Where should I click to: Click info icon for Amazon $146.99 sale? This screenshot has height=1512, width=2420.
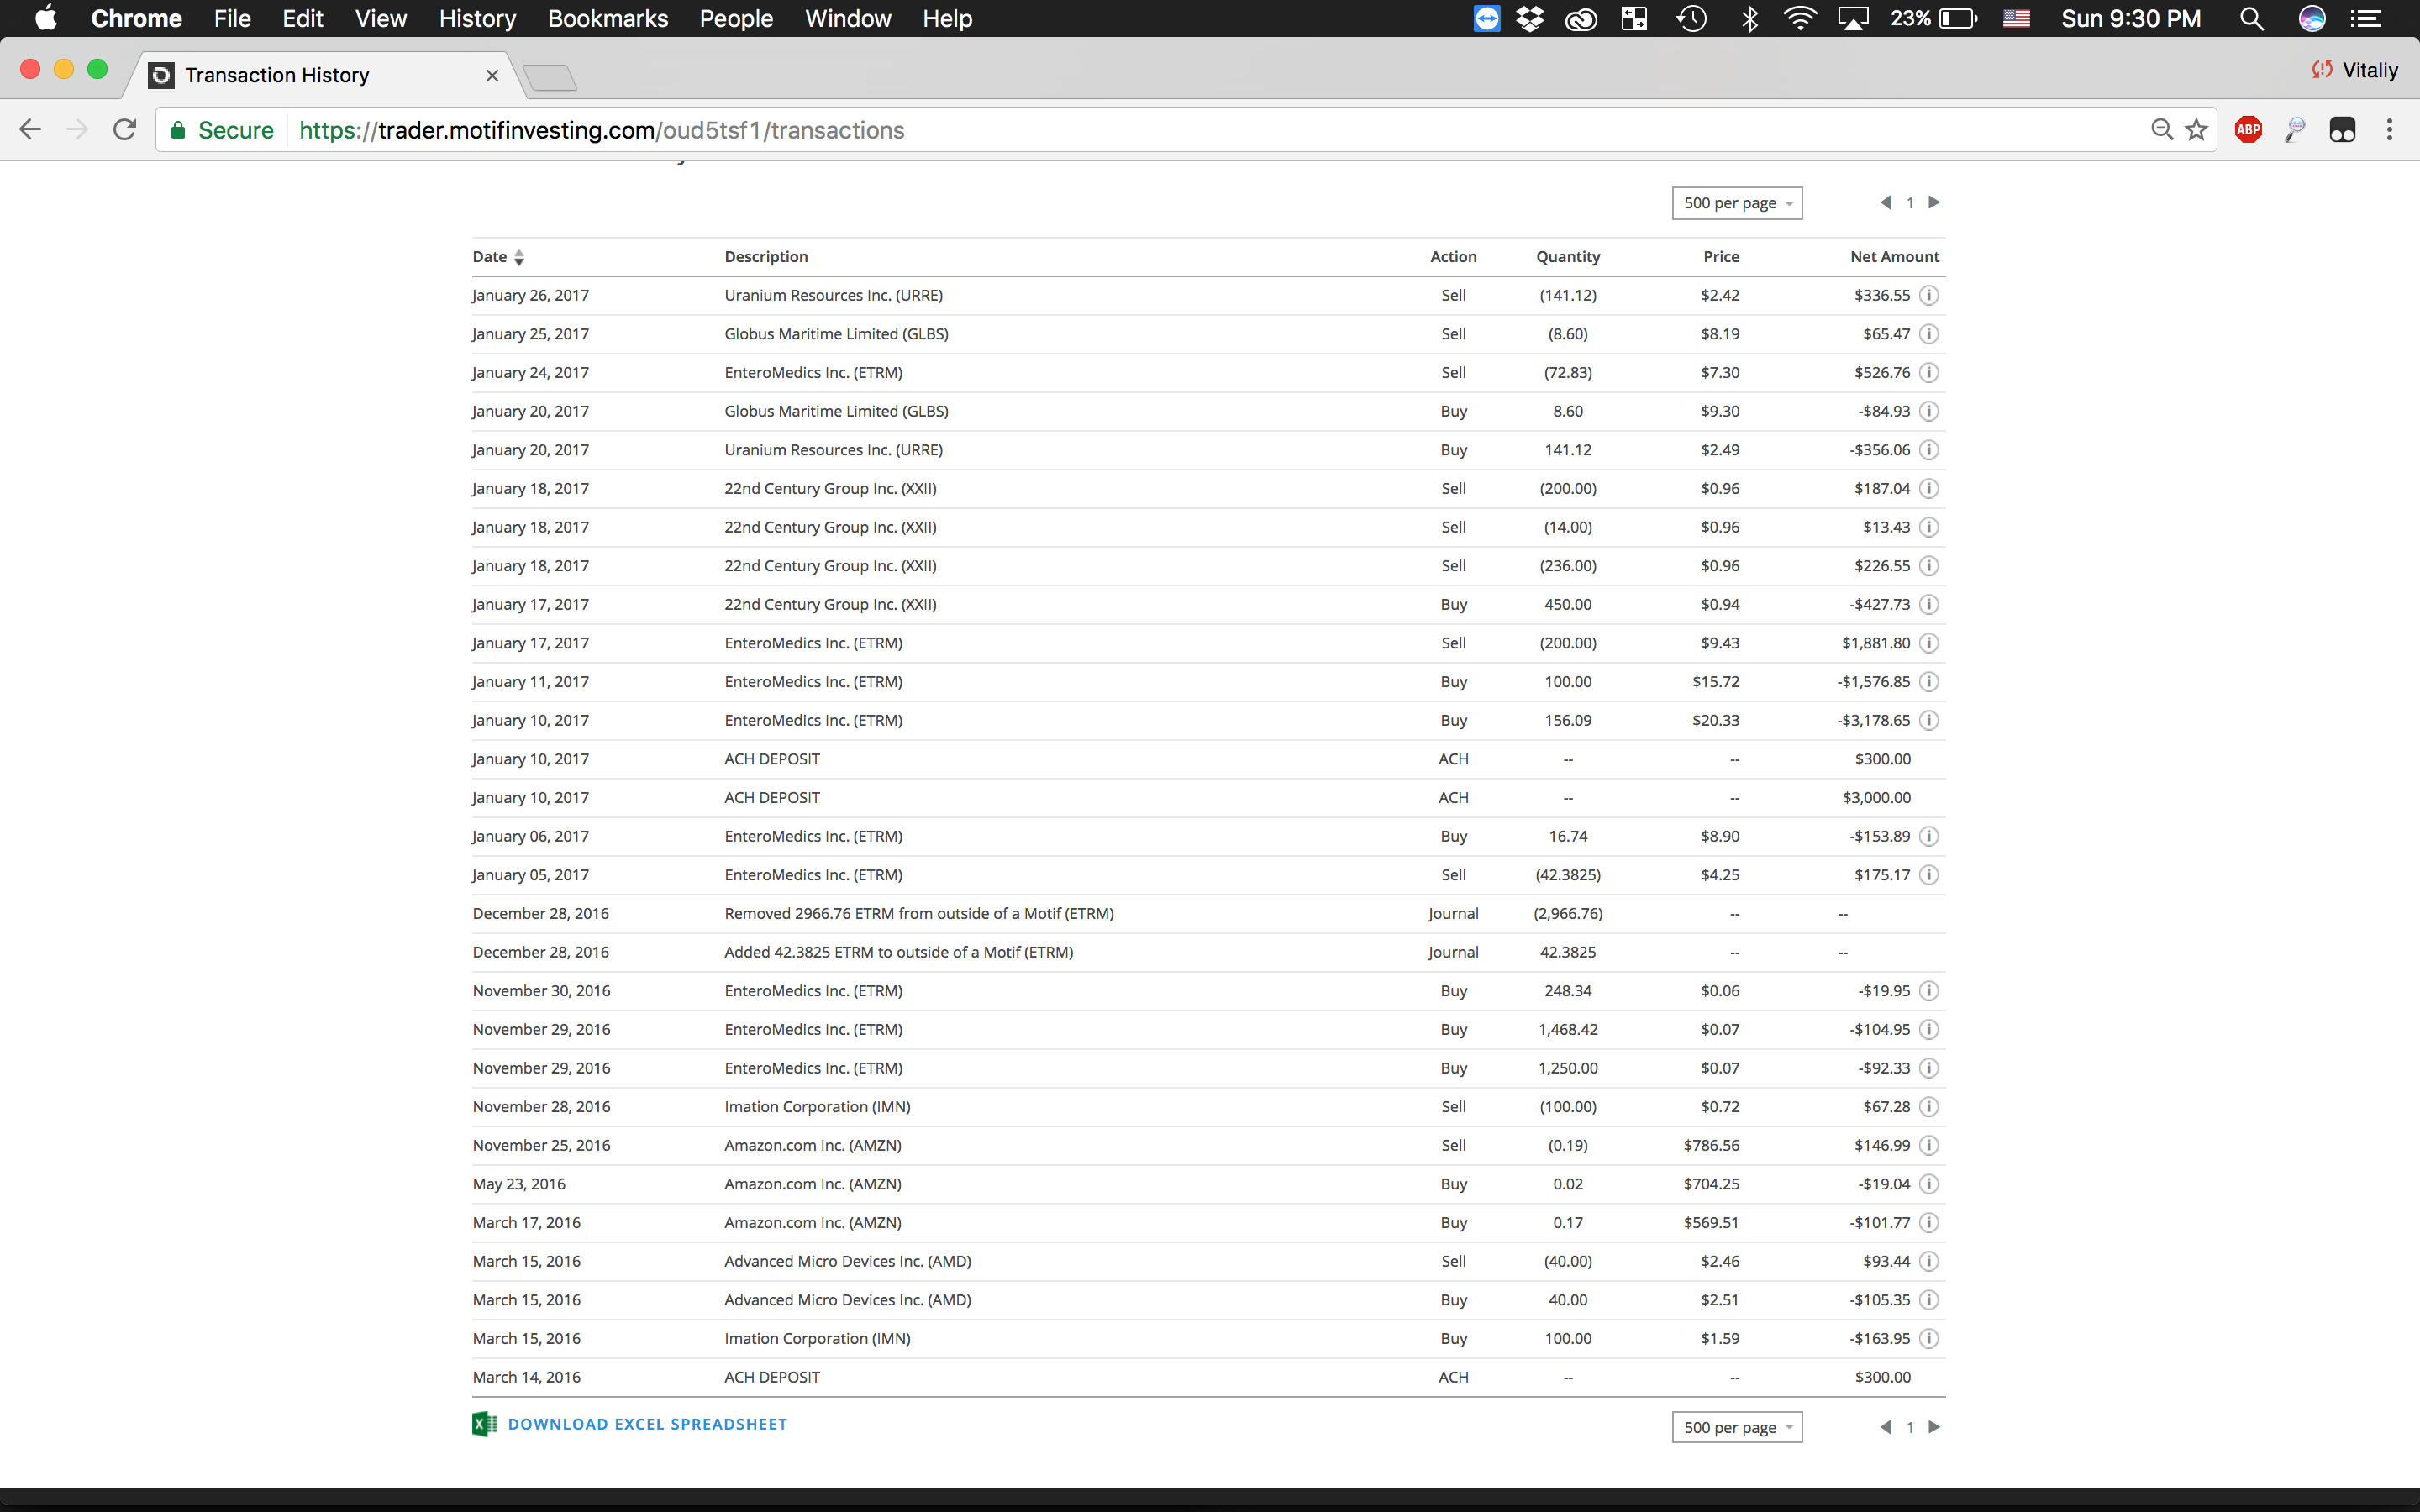pos(1929,1145)
